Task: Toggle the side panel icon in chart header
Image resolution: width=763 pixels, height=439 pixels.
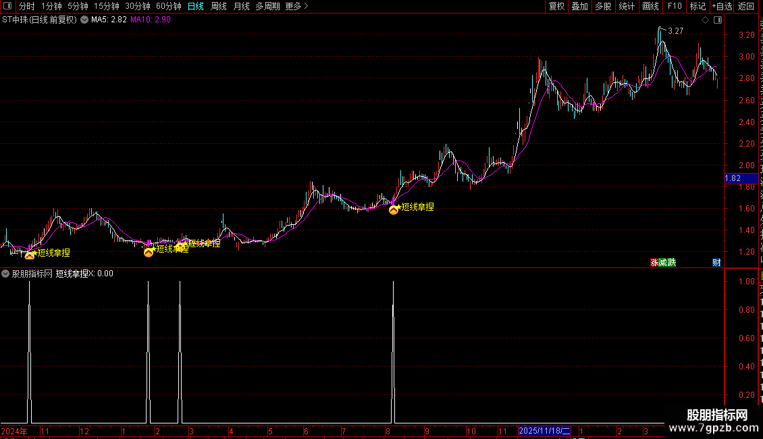Action: click(x=718, y=20)
